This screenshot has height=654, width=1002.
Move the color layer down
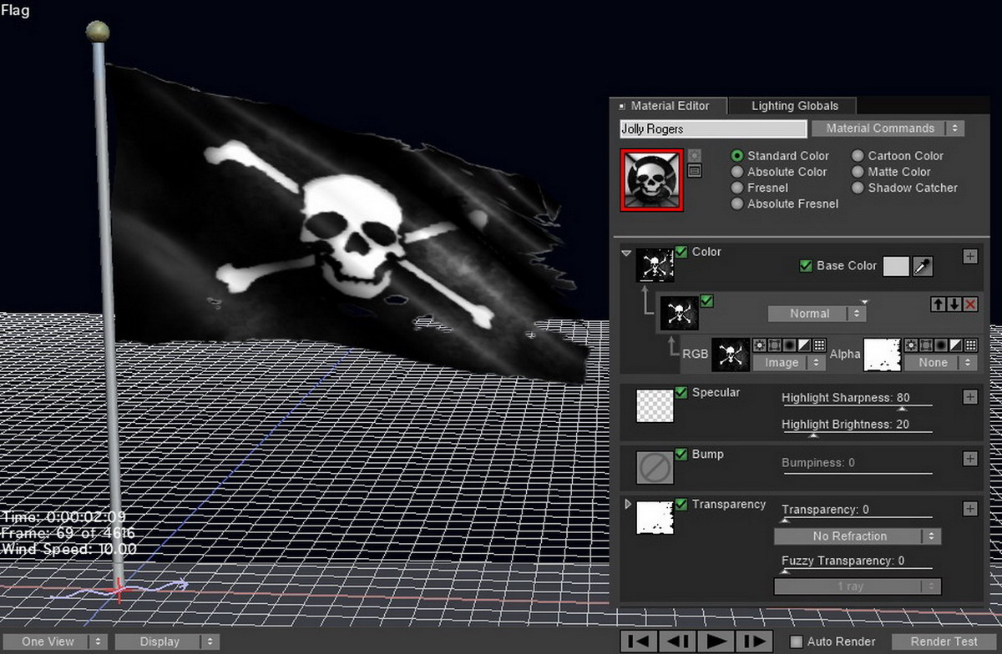pyautogui.click(x=954, y=305)
